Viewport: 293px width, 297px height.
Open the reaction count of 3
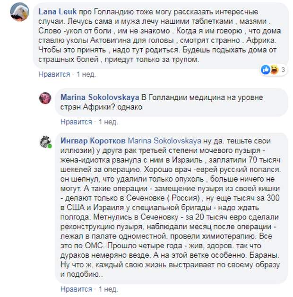coord(283,70)
